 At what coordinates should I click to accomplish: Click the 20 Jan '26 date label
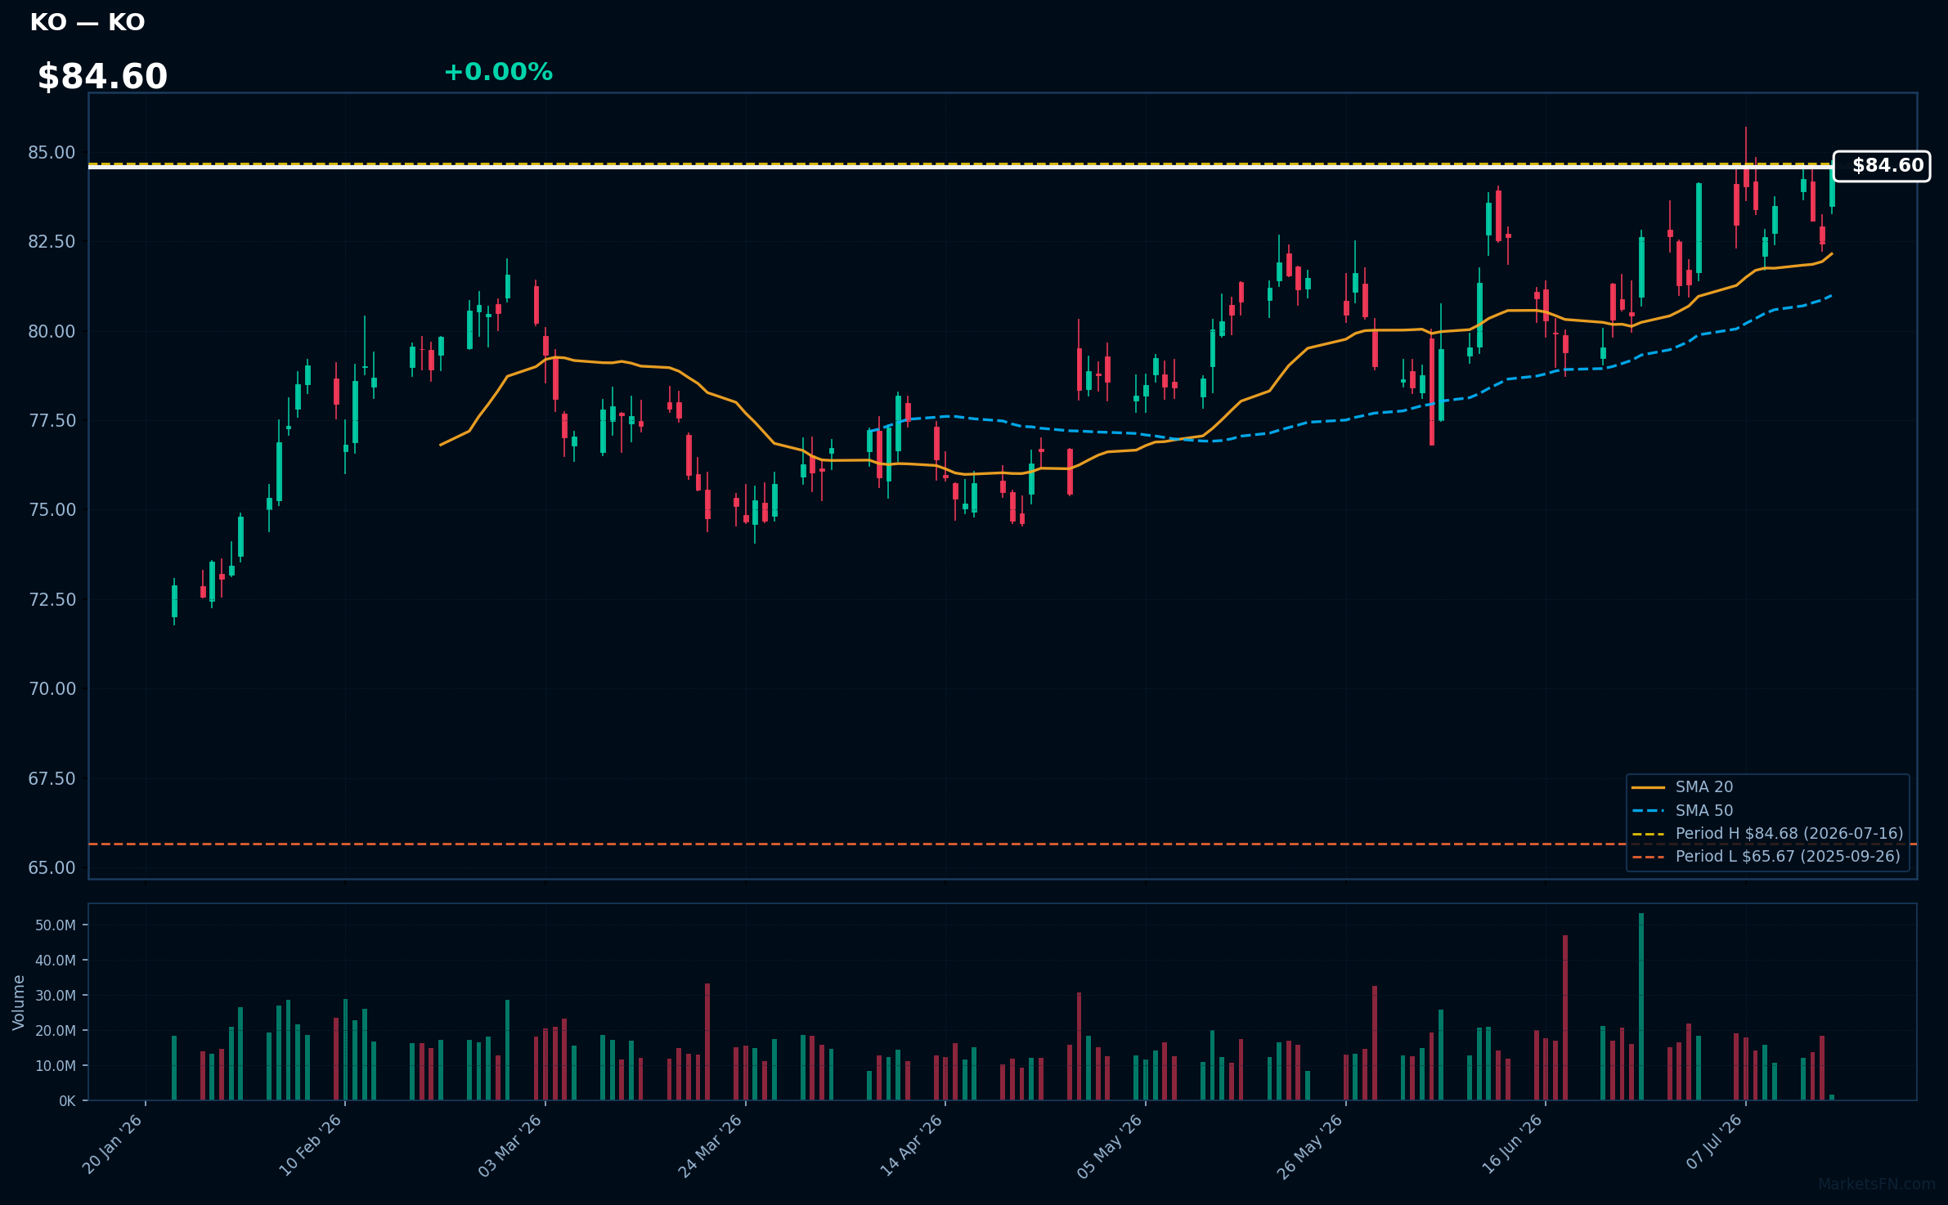(113, 1145)
